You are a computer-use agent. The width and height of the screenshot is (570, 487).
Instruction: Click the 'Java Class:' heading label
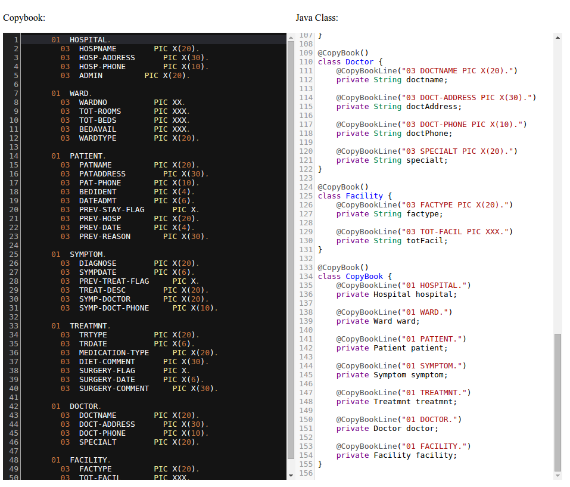point(317,18)
